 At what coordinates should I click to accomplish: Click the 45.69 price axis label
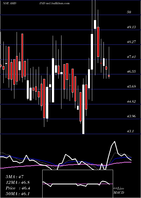point(131,86)
